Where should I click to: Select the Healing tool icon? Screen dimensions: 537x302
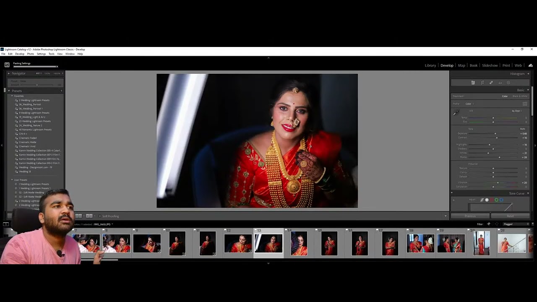click(491, 83)
